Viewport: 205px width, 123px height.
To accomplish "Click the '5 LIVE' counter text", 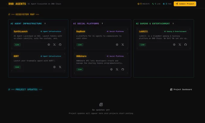I will click(158, 4).
